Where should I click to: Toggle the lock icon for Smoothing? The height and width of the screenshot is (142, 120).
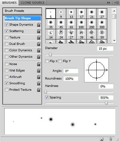click(x=39, y=83)
